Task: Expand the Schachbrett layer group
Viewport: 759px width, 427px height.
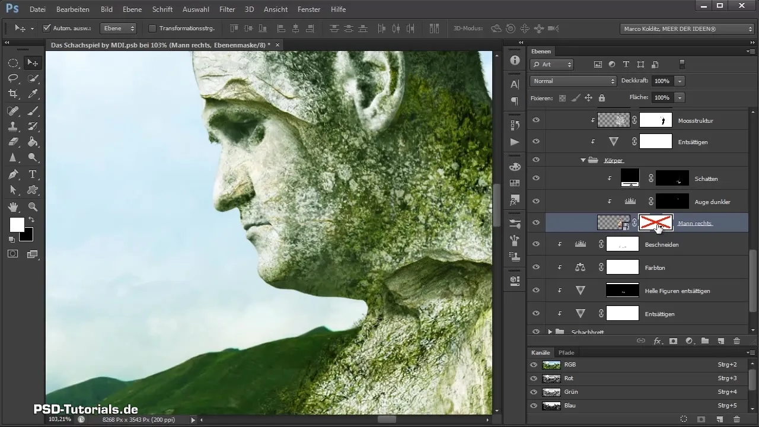Action: tap(550, 332)
